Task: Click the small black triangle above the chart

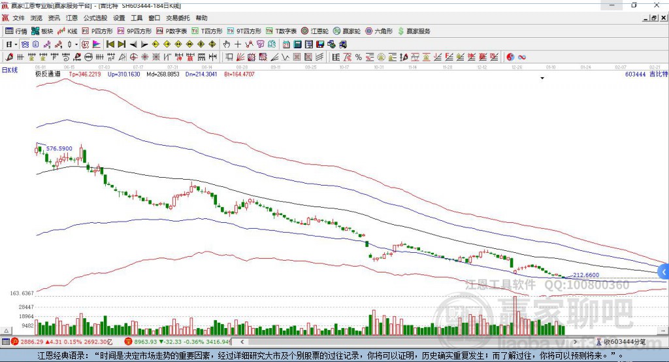Action: 542,78
